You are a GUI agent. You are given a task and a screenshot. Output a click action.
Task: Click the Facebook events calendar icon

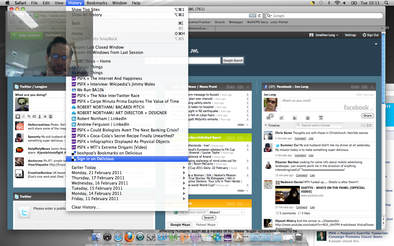coord(321,118)
